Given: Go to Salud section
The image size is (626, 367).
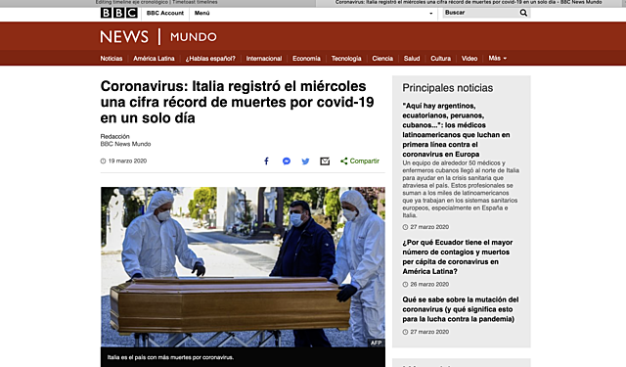Looking at the screenshot, I should tap(412, 59).
